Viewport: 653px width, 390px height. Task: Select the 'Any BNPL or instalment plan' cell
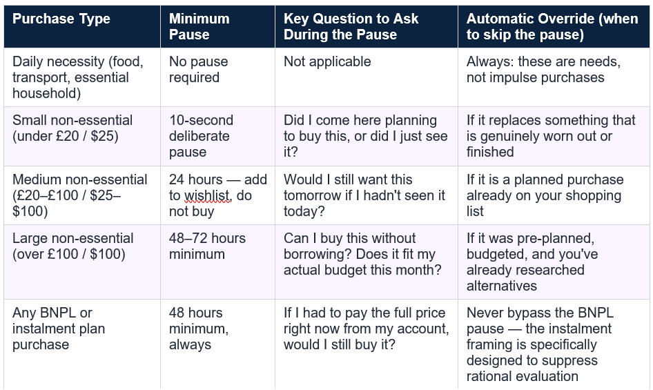coord(82,344)
